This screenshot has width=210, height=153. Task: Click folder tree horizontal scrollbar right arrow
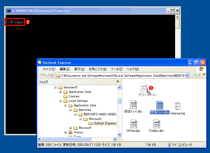click(115, 139)
